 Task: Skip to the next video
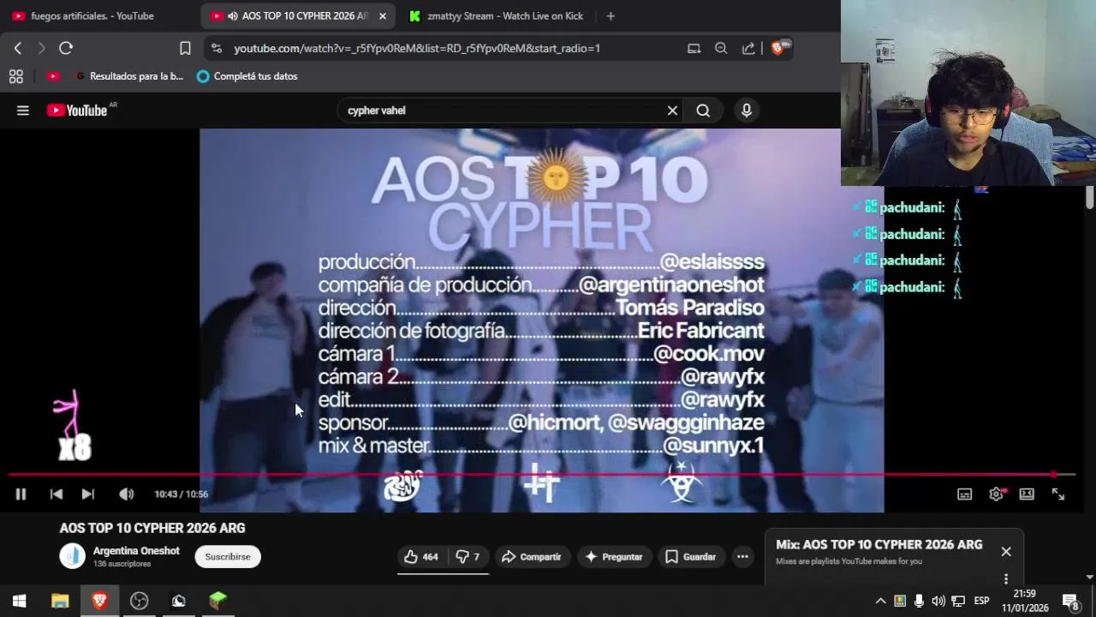pyautogui.click(x=87, y=494)
